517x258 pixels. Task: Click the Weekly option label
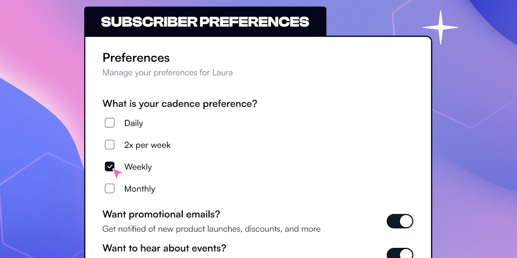click(138, 167)
